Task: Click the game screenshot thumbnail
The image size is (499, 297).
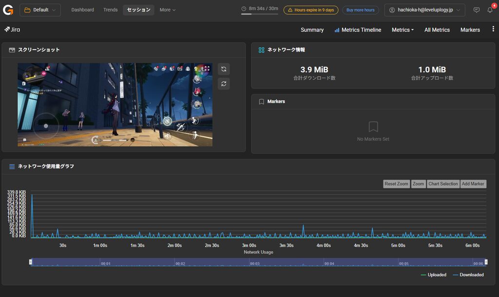Action: (x=115, y=105)
